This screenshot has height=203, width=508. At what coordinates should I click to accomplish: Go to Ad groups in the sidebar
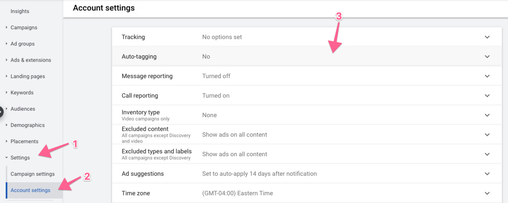(22, 44)
